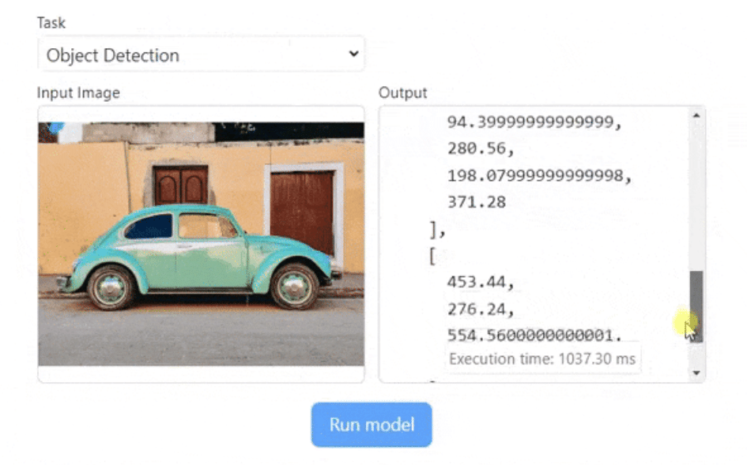Select the value 554.5600000000001 in output
Viewport: 747px width, 465px height.
(x=530, y=335)
